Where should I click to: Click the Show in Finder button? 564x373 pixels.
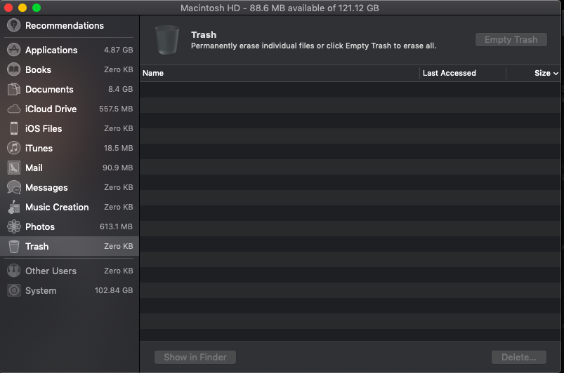195,357
